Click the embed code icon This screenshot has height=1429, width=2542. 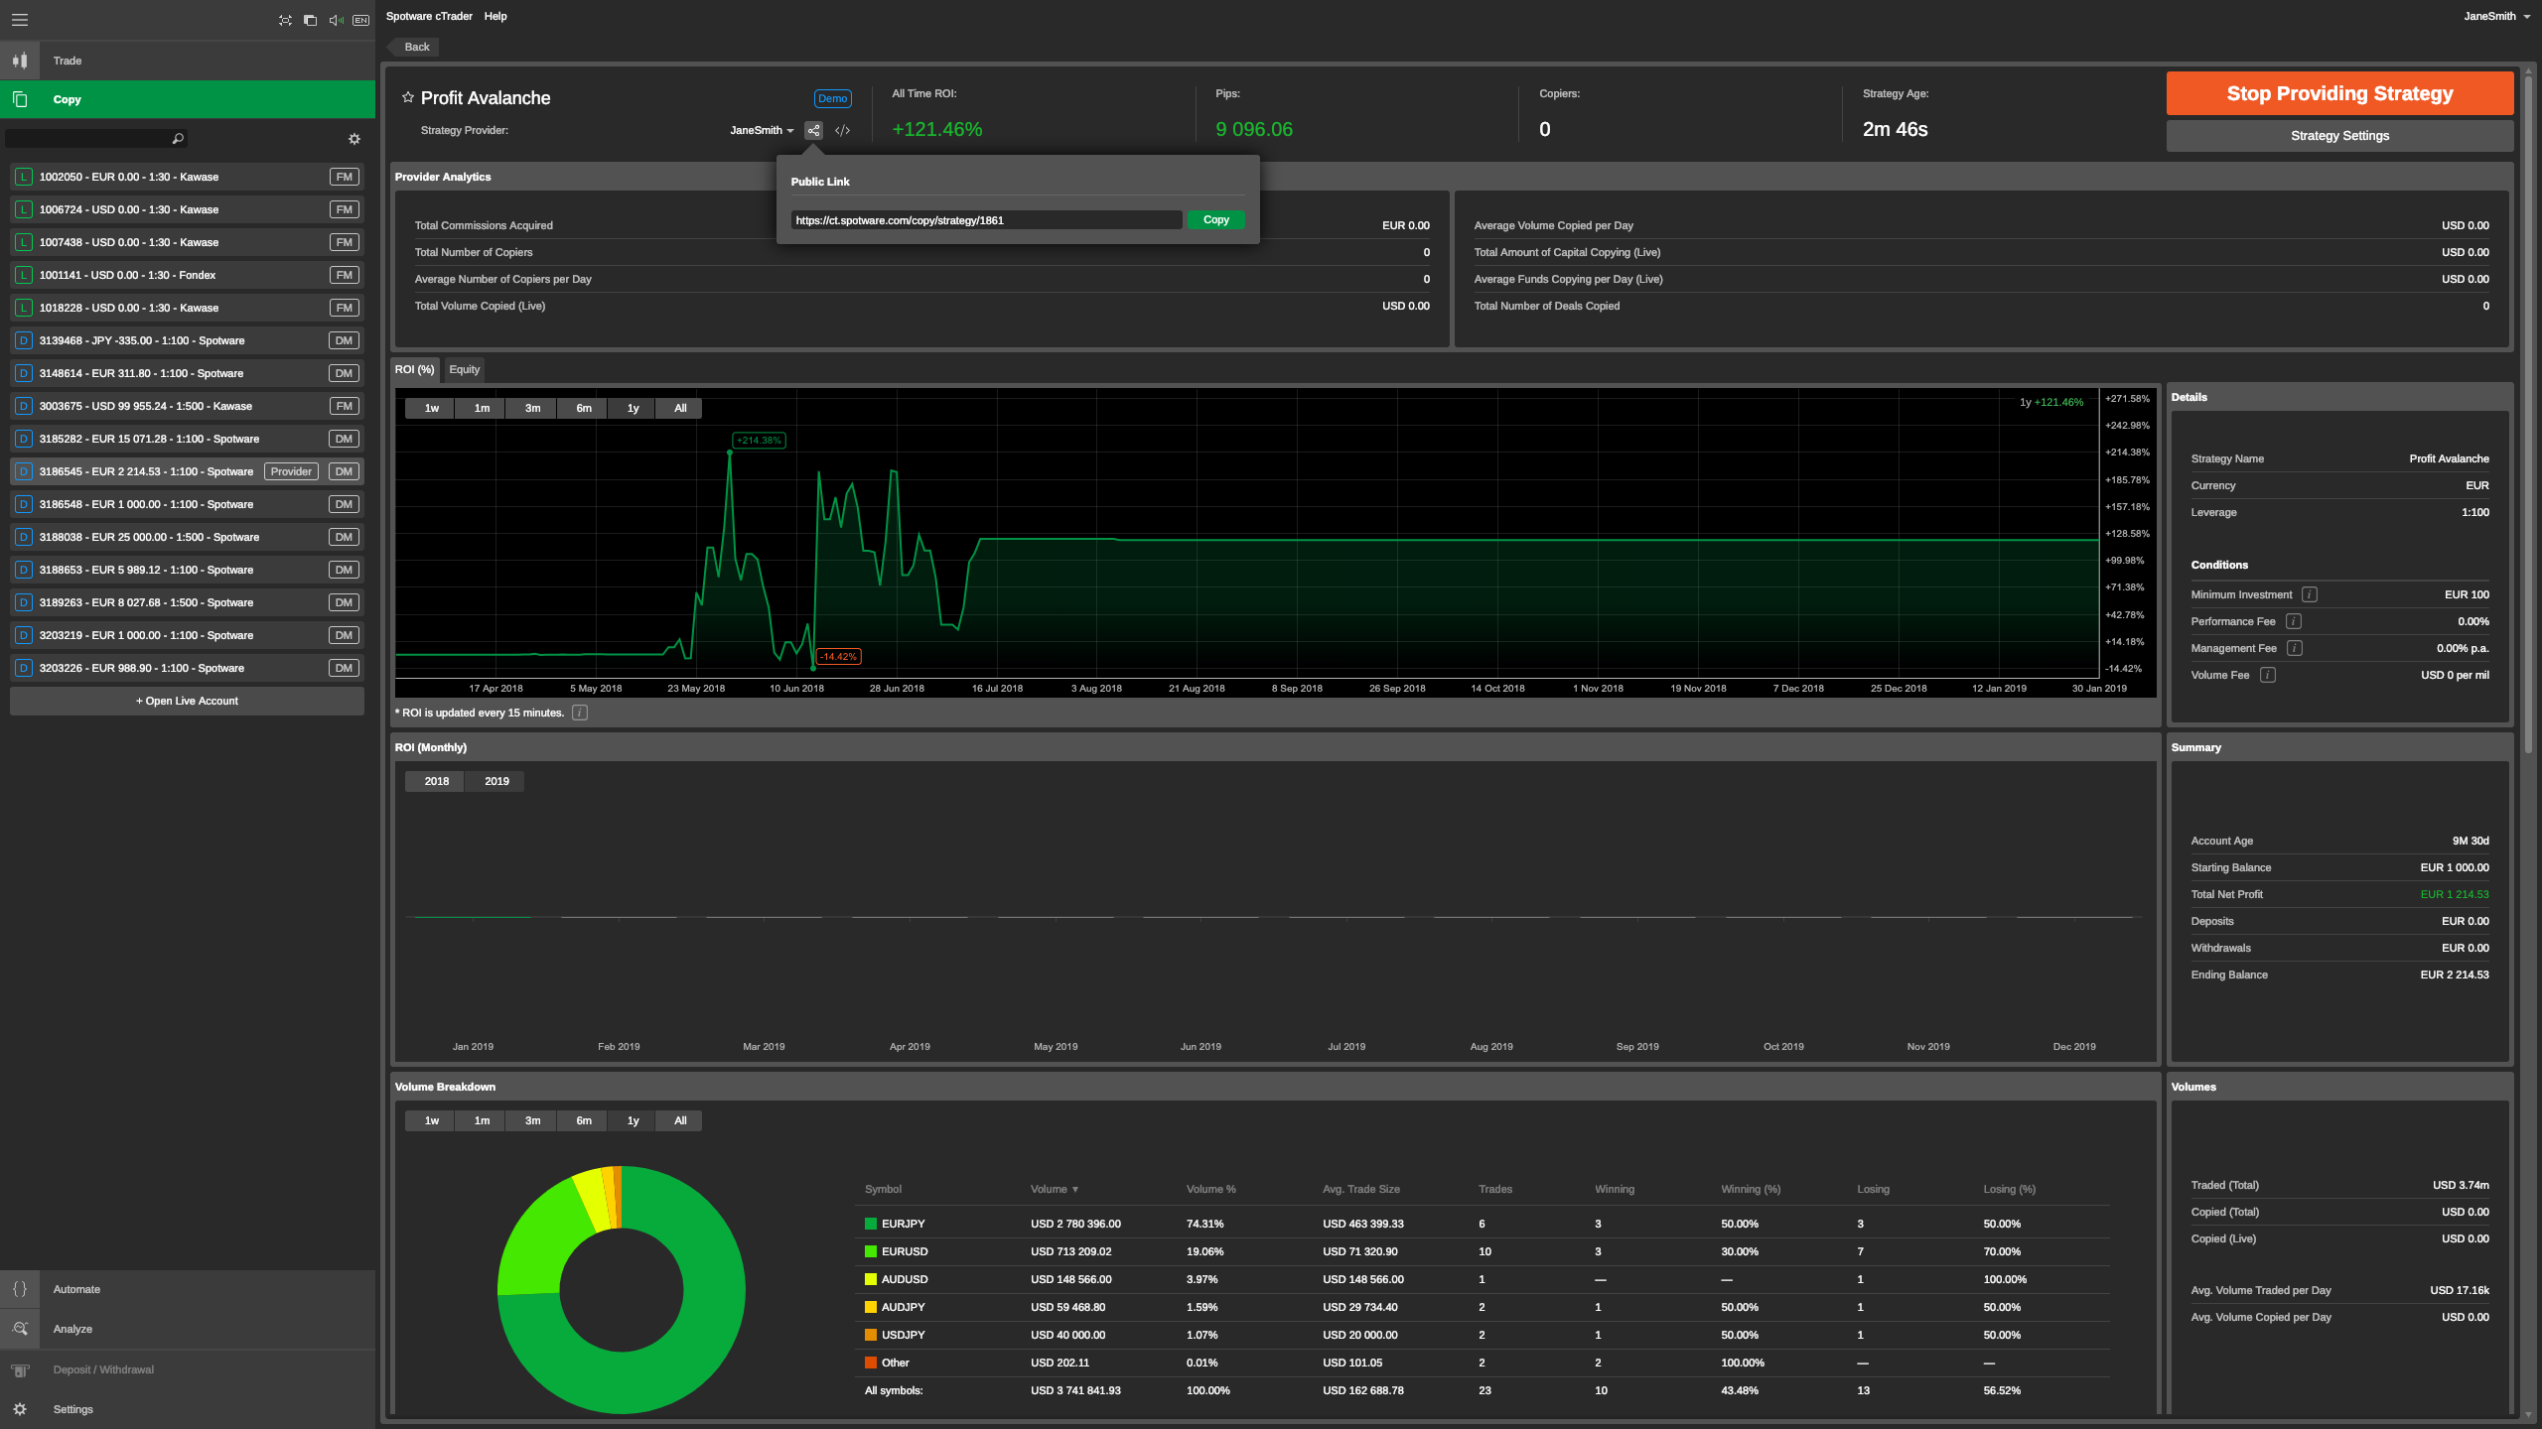click(x=842, y=130)
